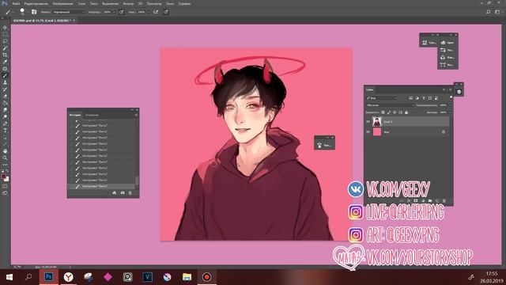This screenshot has width=506, height=285.
Task: Hide the Фон background layer
Action: pos(368,132)
